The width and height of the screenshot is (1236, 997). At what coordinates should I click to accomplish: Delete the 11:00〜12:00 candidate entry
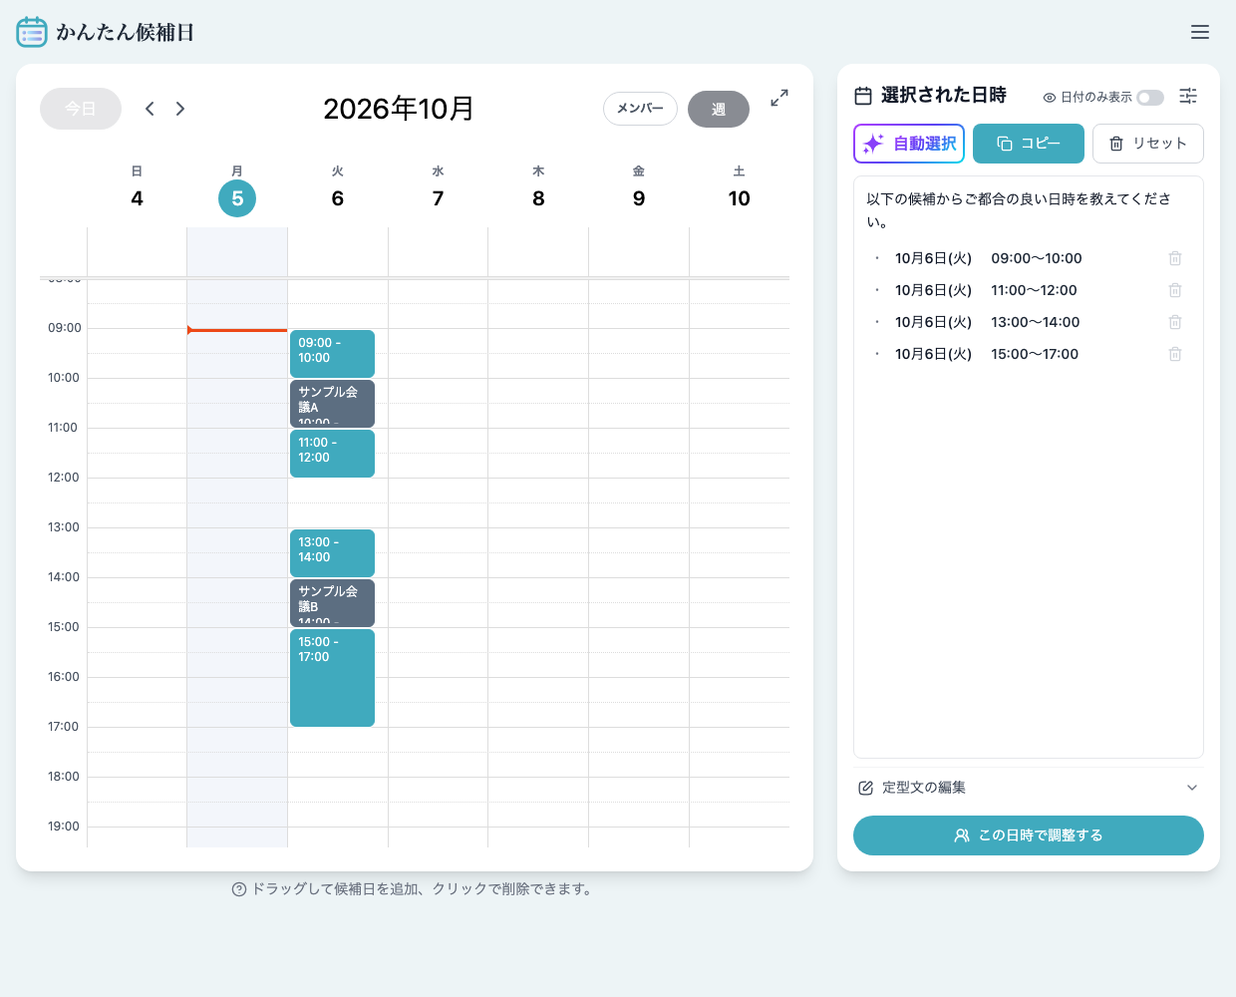tap(1175, 290)
